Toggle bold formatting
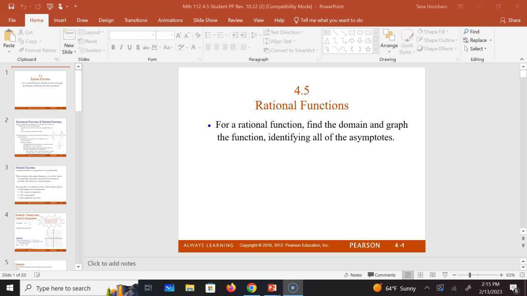Screen dimensions: 527x296 pyautogui.click(x=113, y=47)
